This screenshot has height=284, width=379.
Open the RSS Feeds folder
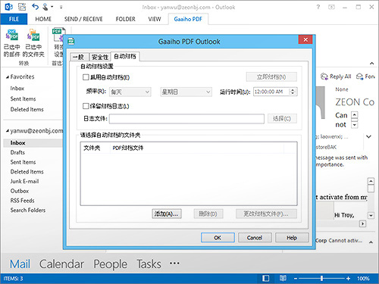pos(22,201)
